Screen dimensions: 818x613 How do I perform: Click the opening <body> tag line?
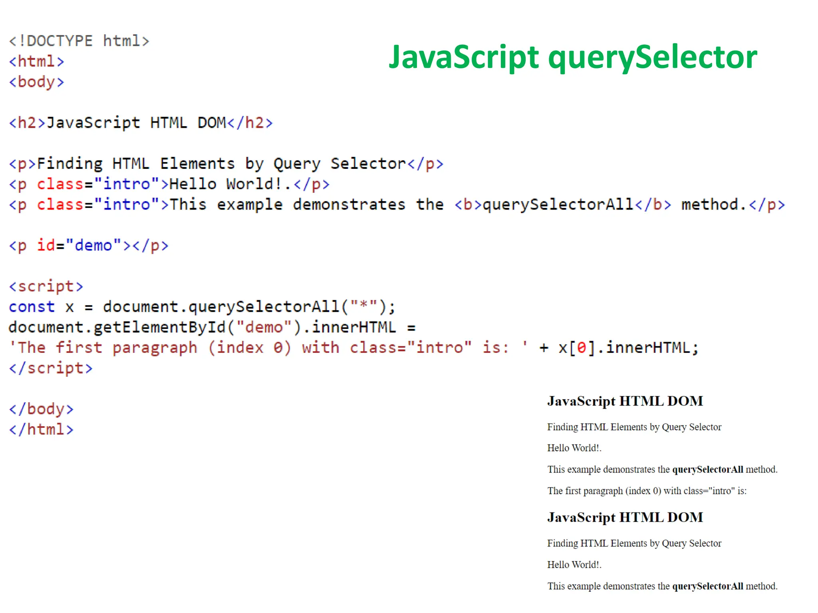(x=36, y=82)
